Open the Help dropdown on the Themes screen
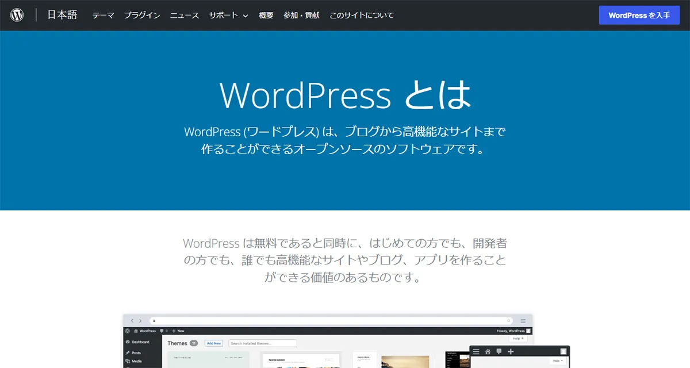The width and height of the screenshot is (690, 368). pyautogui.click(x=517, y=339)
